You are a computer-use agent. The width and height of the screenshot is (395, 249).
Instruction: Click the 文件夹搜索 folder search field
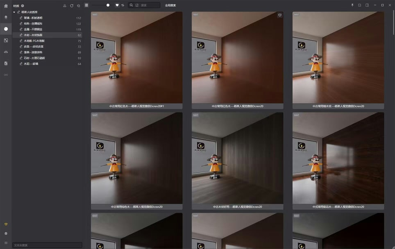(x=47, y=245)
